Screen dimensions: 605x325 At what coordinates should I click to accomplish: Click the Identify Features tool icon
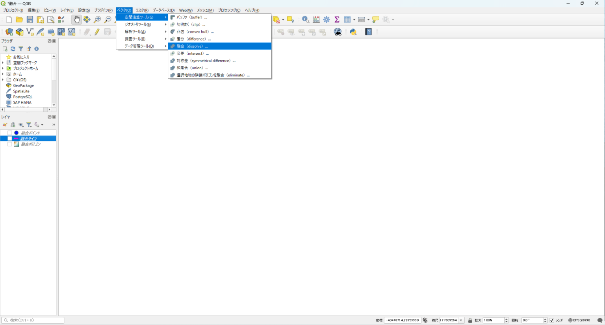point(306,19)
